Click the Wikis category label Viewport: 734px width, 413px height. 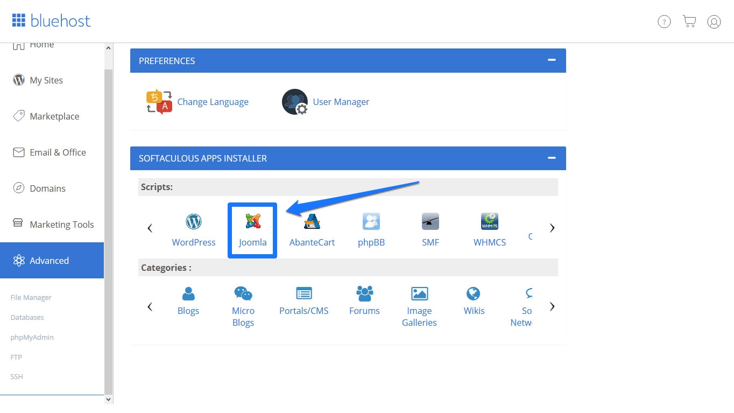[474, 311]
